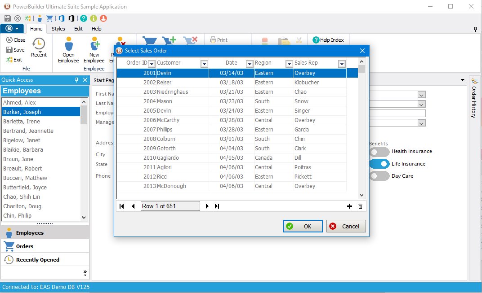Click Close in the File ribbon group
The image size is (482, 293).
pyautogui.click(x=16, y=40)
